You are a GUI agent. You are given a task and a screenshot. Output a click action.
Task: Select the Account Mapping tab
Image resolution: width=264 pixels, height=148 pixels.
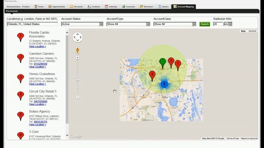(x=184, y=7)
